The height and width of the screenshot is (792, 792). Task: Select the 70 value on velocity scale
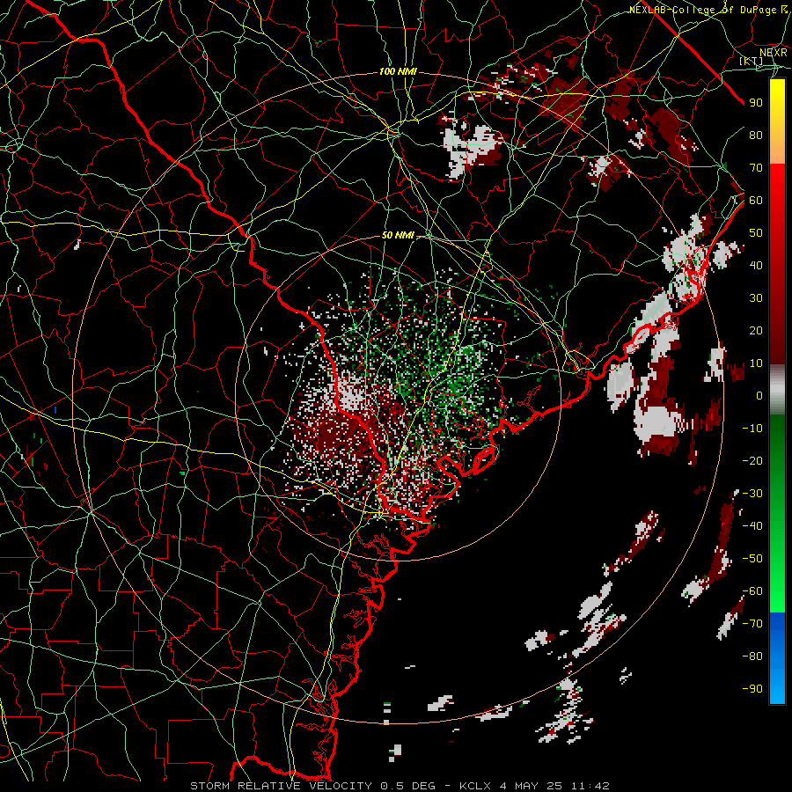756,168
